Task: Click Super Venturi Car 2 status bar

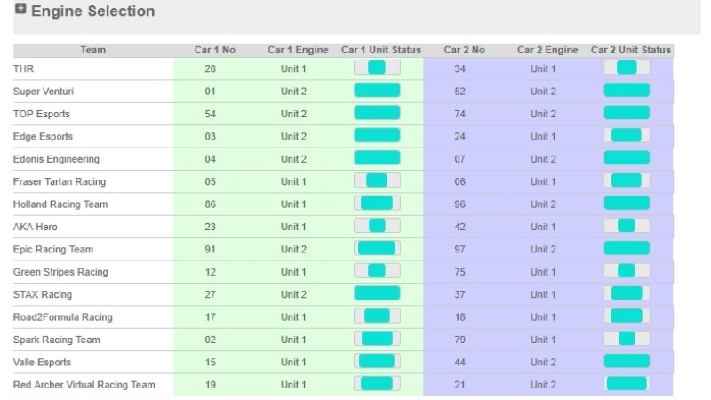Action: 627,91
